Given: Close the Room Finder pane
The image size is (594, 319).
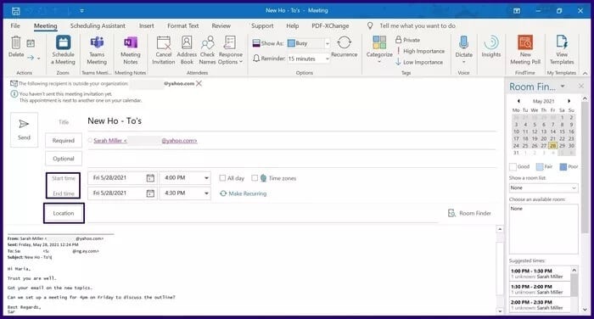Looking at the screenshot, I should (x=581, y=87).
